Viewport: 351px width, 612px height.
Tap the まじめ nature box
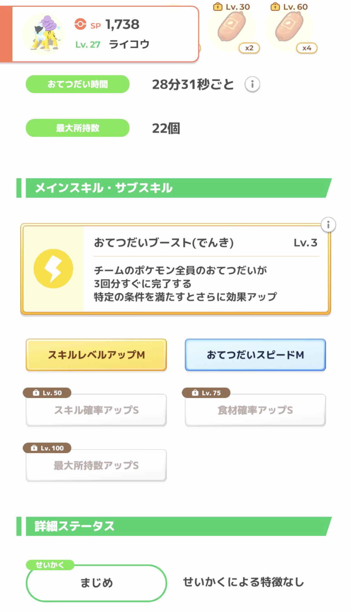pos(96,583)
